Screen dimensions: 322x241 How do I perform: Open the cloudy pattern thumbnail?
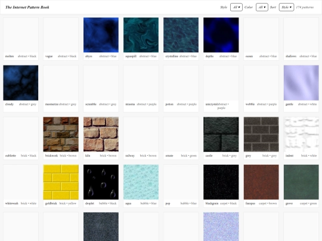click(21, 83)
